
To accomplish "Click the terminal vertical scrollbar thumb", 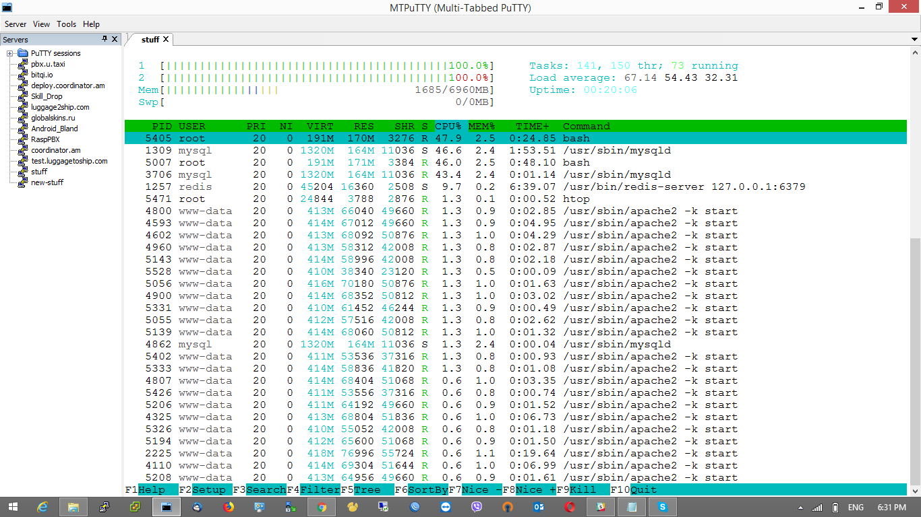I will (x=915, y=361).
